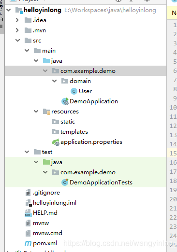Viewport: 177px width, 252px height.
Task: Select the test directory label
Action: (47, 152)
